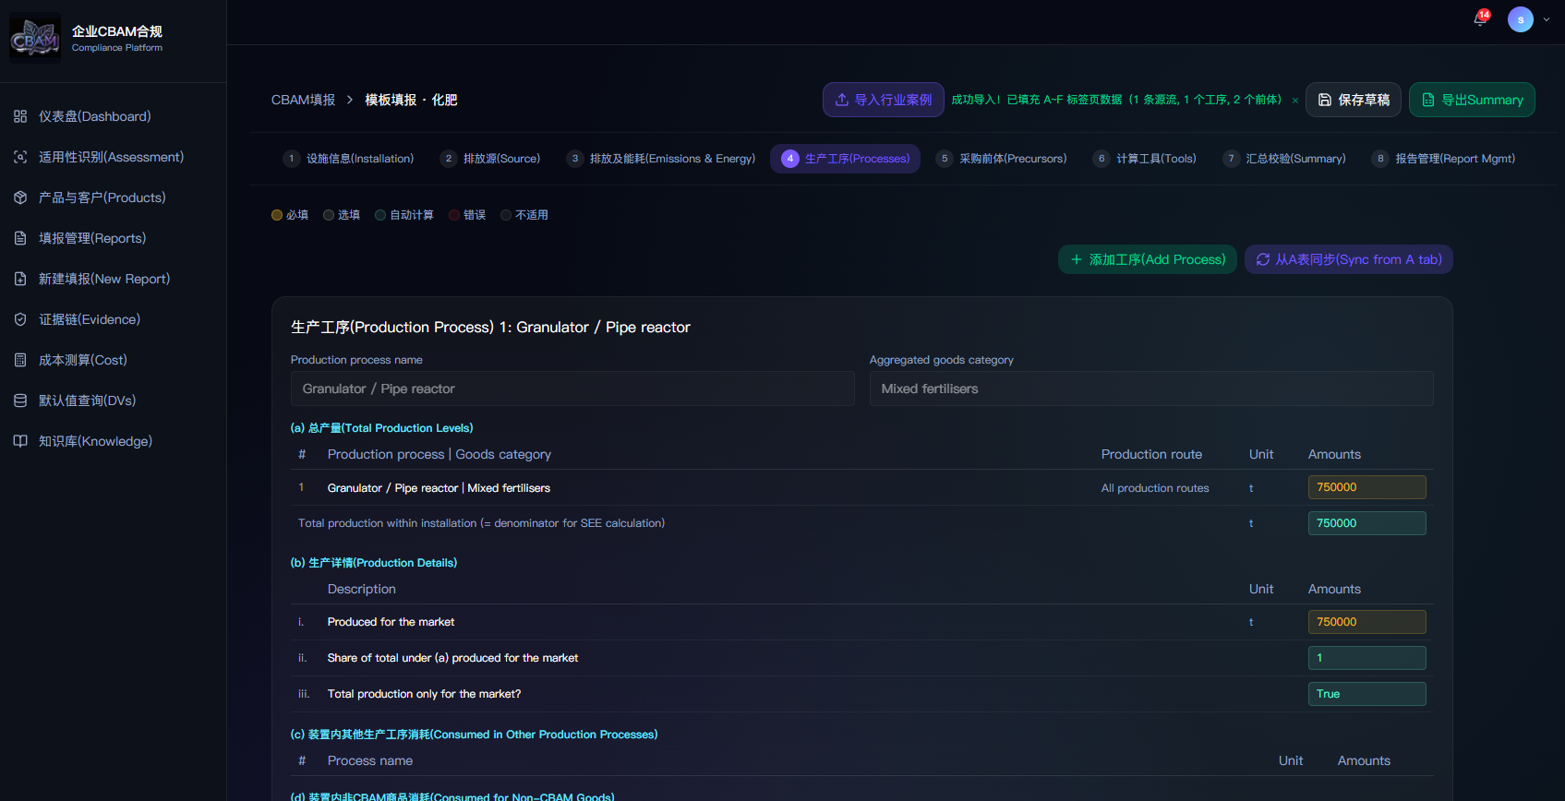Image resolution: width=1565 pixels, height=801 pixels.
Task: Click 导入行业案例 import button
Action: pyautogui.click(x=883, y=100)
